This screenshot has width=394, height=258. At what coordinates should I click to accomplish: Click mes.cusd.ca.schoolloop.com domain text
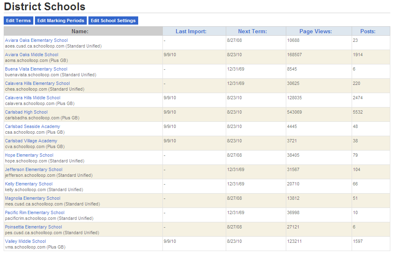[x=34, y=204]
